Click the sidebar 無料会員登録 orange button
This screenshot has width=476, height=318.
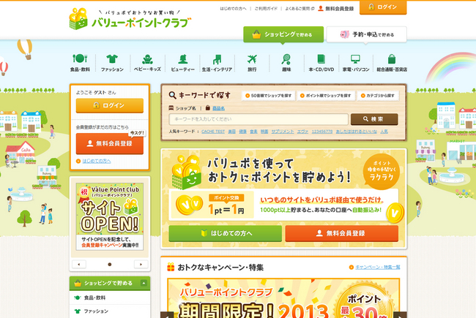(110, 143)
